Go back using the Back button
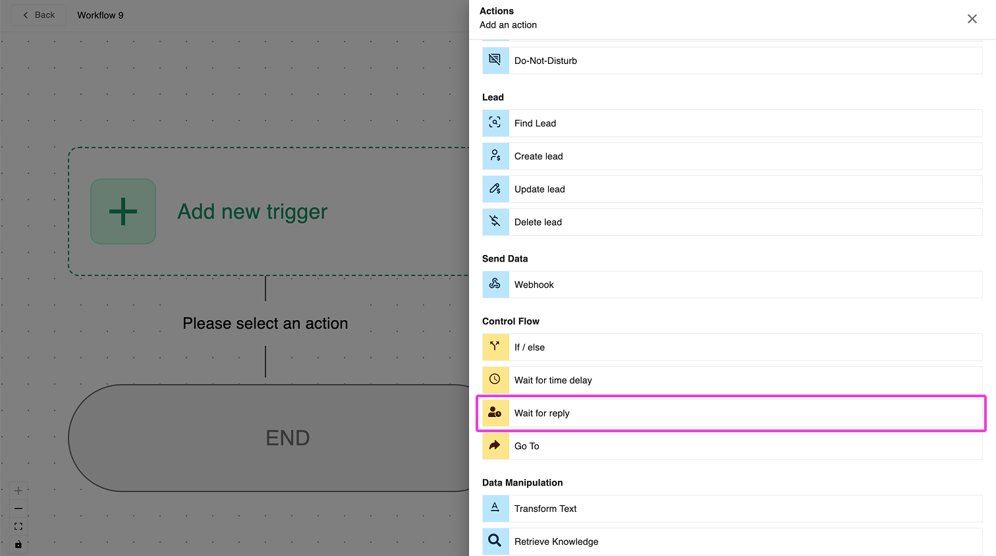Viewport: 996px width, 556px height. coord(39,15)
